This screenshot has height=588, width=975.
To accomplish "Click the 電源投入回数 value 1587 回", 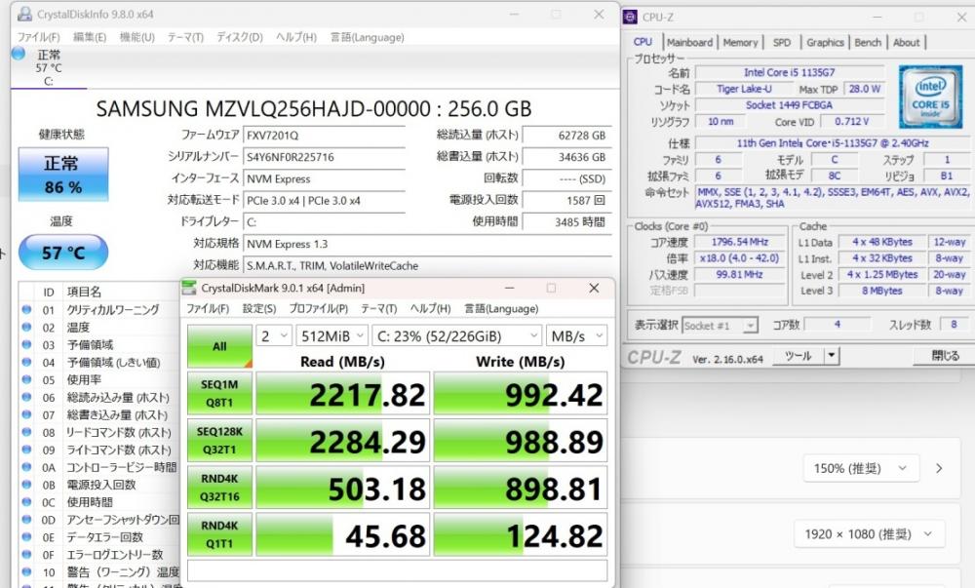I will (566, 200).
